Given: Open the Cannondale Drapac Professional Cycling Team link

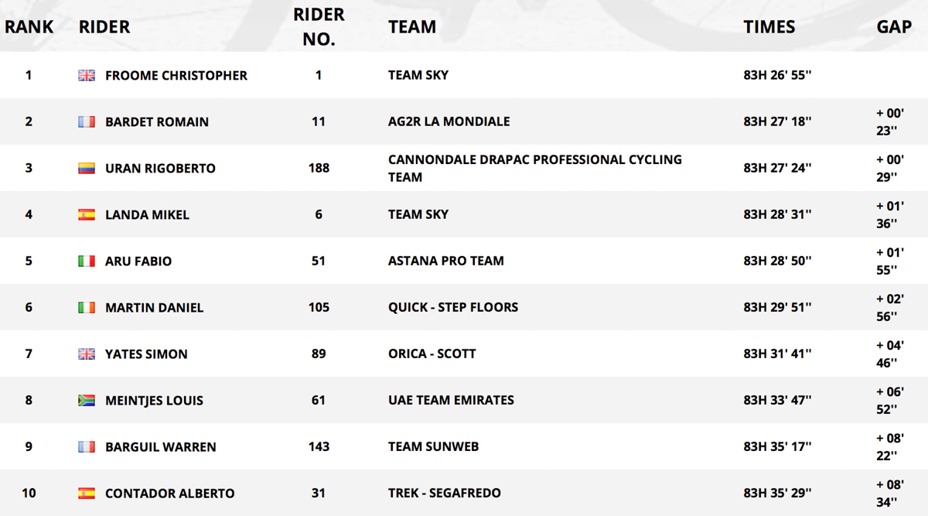Looking at the screenshot, I should 535,168.
